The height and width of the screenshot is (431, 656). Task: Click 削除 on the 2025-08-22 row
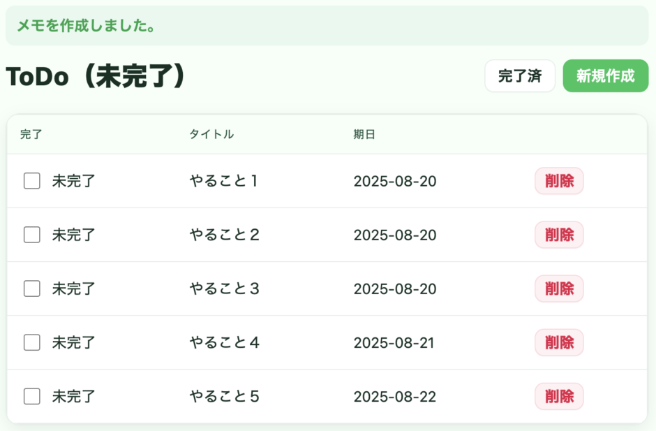(559, 396)
